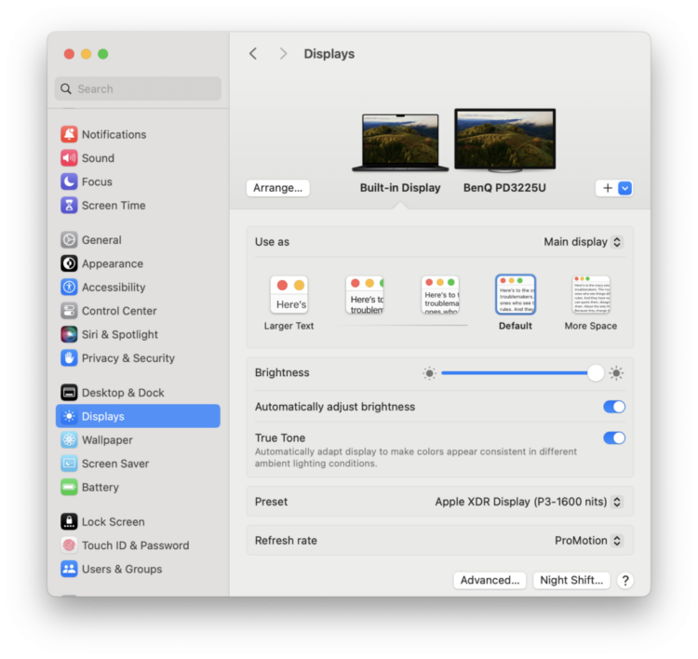Open Siri & Spotlight icon

tap(69, 334)
